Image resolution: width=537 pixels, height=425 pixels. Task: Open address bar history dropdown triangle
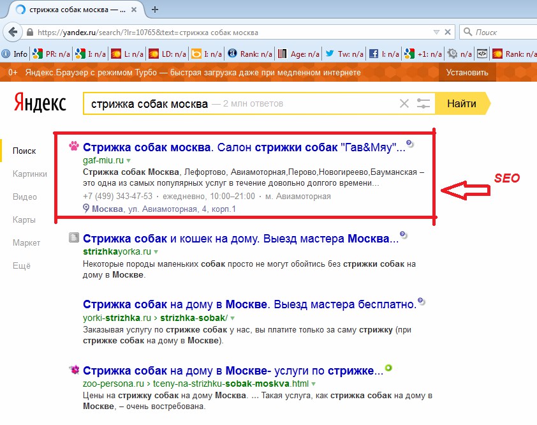(436, 32)
